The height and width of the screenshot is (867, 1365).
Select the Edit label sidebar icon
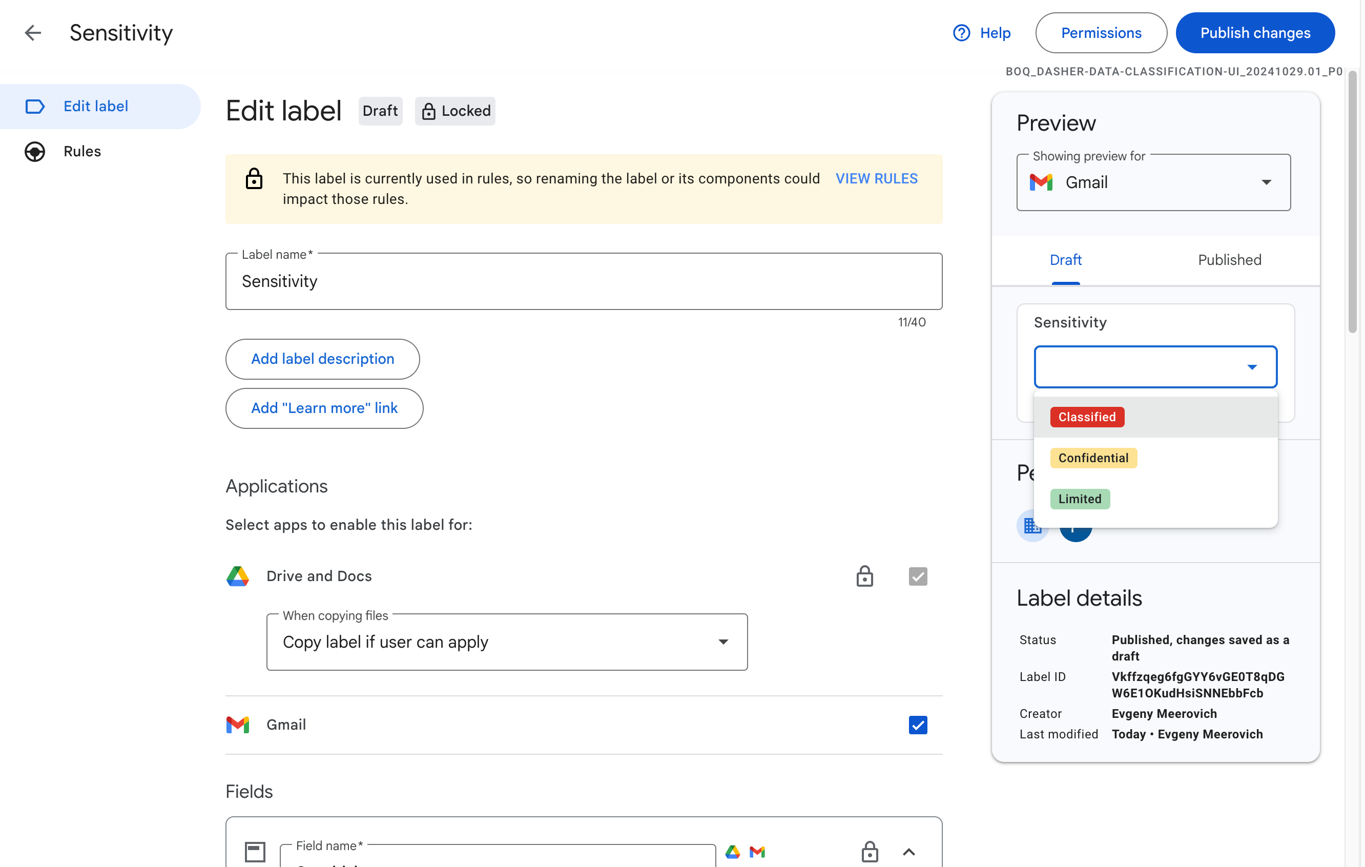(35, 106)
